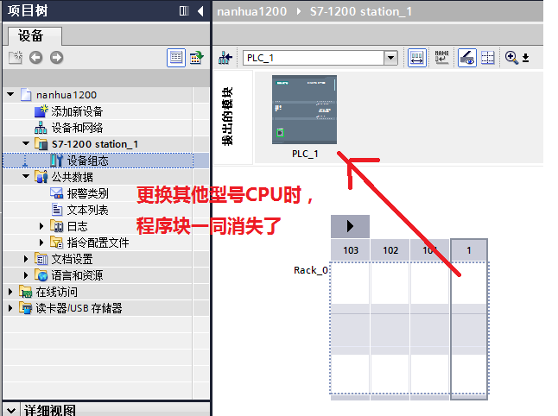Screen dimensions: 558x416
Task: Expand the 指令配置文件 folder
Action: pos(41,243)
